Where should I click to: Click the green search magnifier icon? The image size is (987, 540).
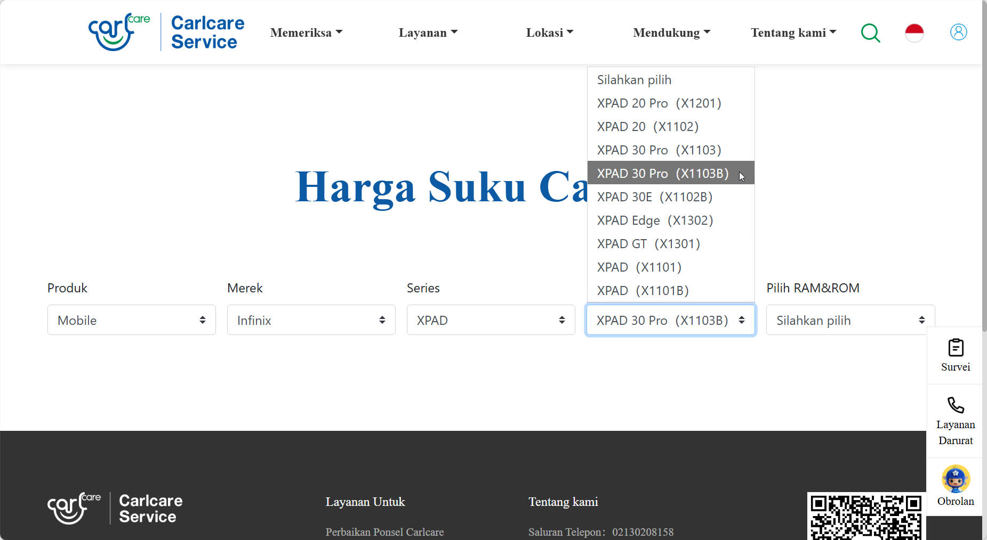click(870, 33)
